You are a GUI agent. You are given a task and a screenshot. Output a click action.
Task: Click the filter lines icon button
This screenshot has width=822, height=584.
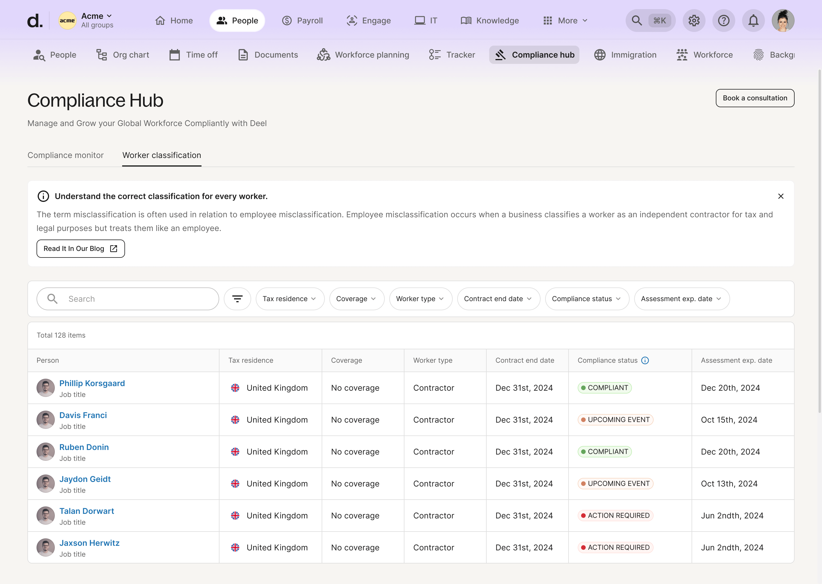(237, 299)
